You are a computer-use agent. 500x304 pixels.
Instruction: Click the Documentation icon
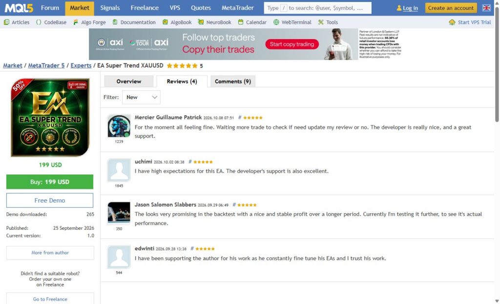pyautogui.click(x=115, y=22)
